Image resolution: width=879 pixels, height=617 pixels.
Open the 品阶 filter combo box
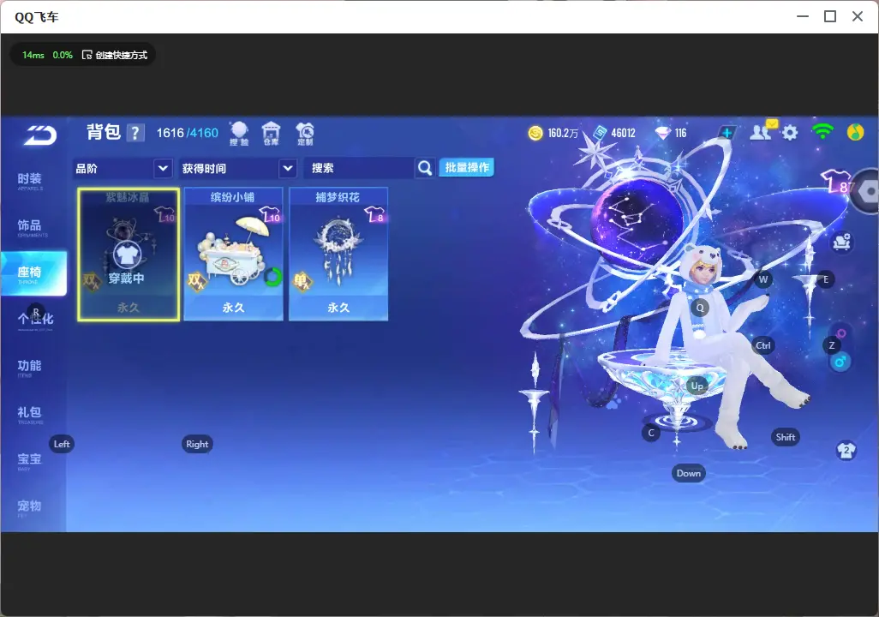123,168
